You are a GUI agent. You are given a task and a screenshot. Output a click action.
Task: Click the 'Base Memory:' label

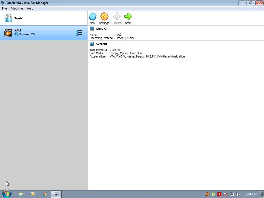pyautogui.click(x=98, y=50)
